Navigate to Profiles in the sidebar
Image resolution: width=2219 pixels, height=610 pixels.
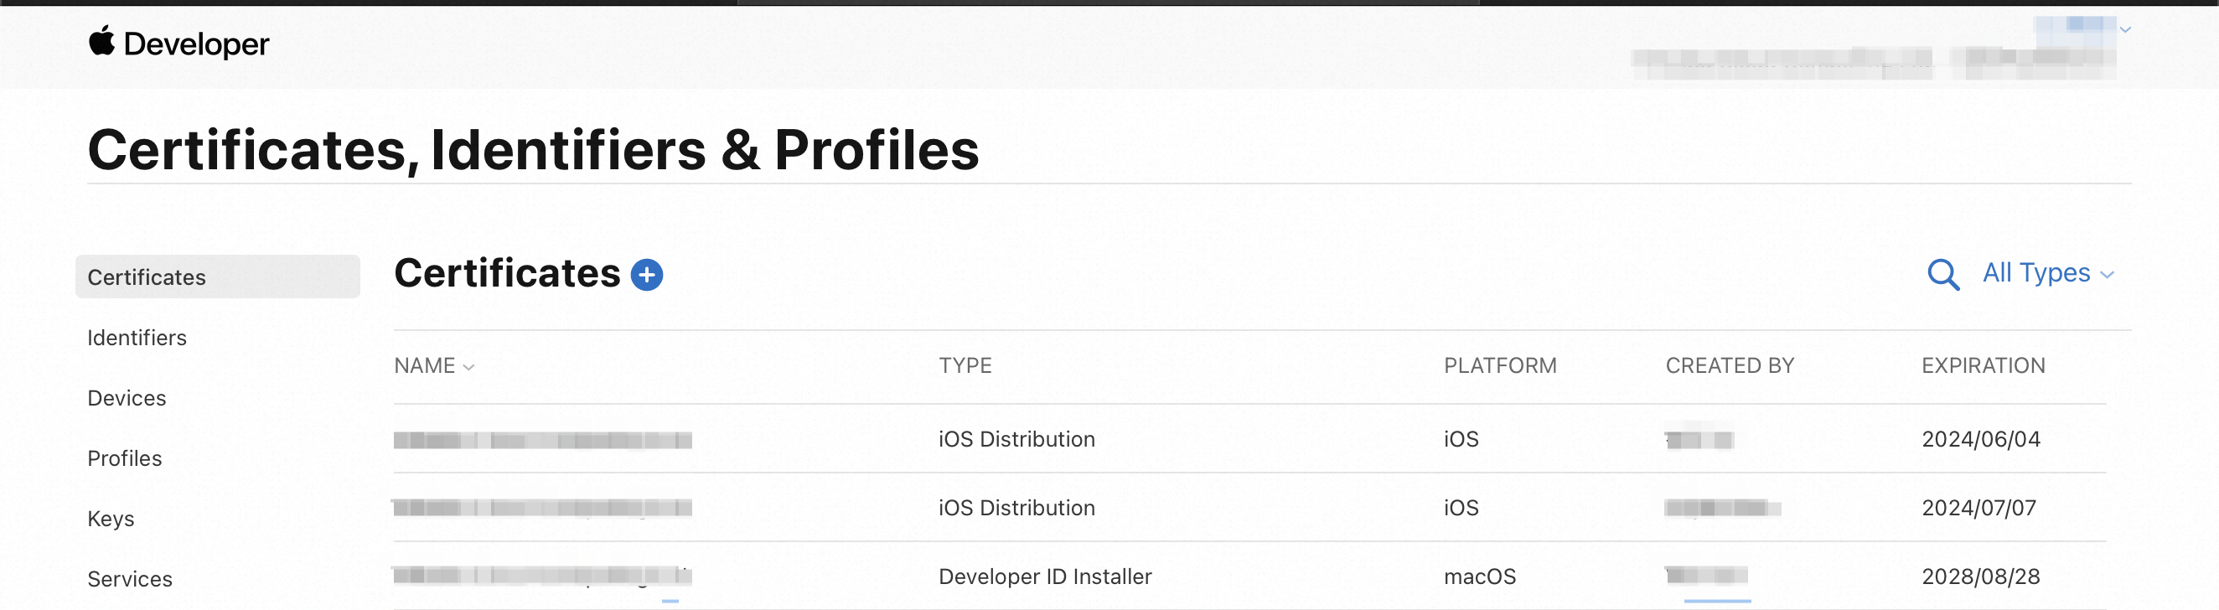pyautogui.click(x=125, y=458)
